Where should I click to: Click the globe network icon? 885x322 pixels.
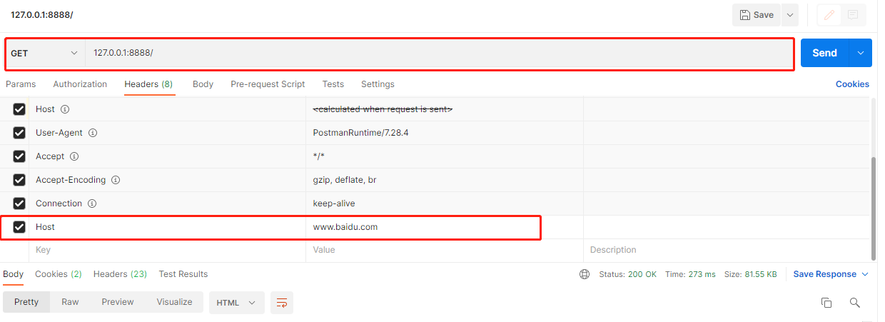585,274
